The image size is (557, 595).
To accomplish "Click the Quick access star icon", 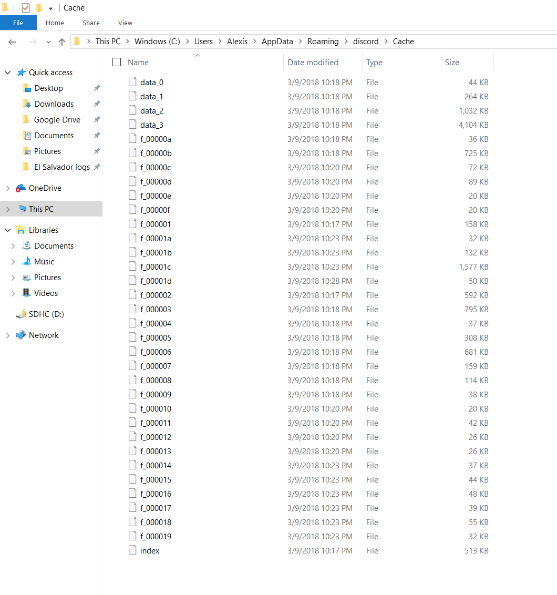I will click(x=22, y=72).
